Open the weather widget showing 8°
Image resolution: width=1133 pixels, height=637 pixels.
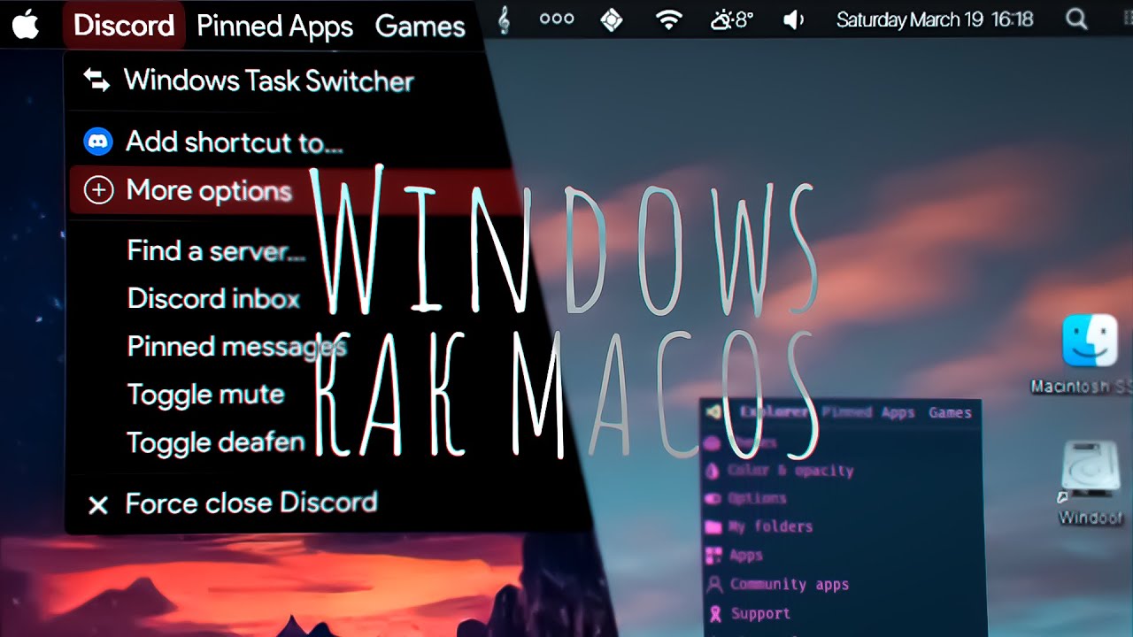click(x=733, y=19)
